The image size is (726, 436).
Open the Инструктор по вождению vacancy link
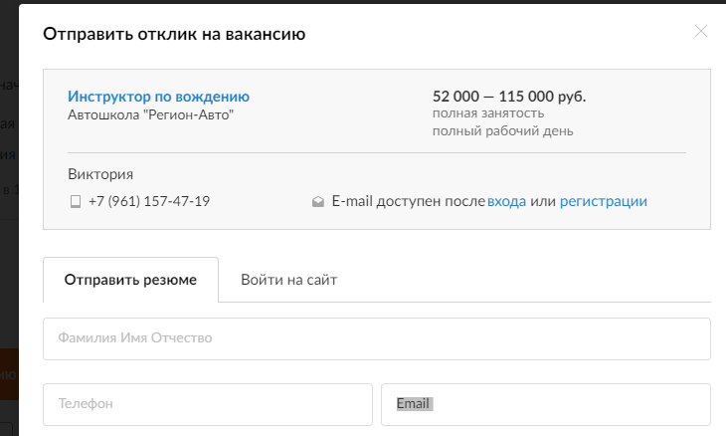(x=158, y=97)
